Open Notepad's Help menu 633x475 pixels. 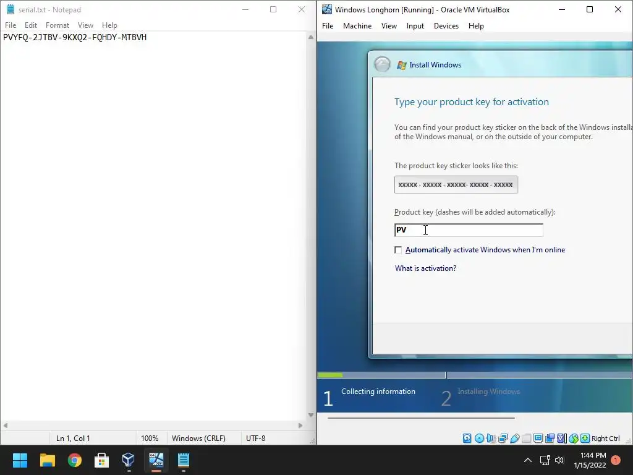[109, 25]
